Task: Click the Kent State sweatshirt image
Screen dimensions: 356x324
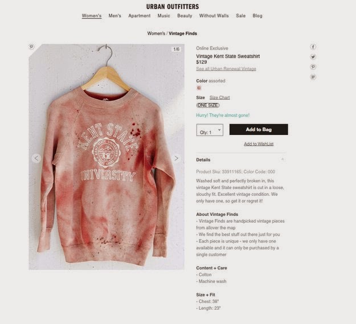Action: click(x=107, y=157)
